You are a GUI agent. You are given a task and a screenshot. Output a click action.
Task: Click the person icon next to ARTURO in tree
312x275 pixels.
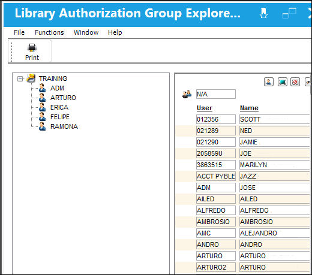click(42, 98)
